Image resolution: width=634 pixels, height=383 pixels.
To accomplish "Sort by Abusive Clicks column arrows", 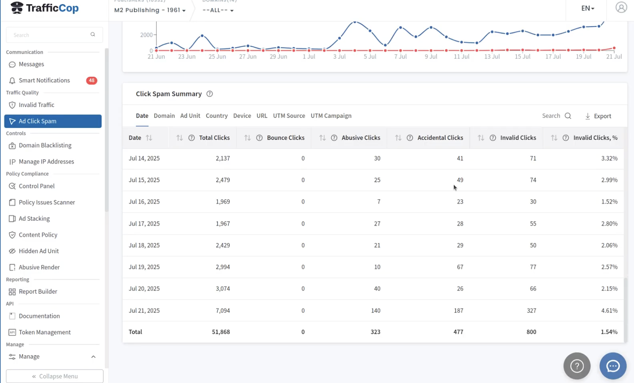I will (322, 138).
